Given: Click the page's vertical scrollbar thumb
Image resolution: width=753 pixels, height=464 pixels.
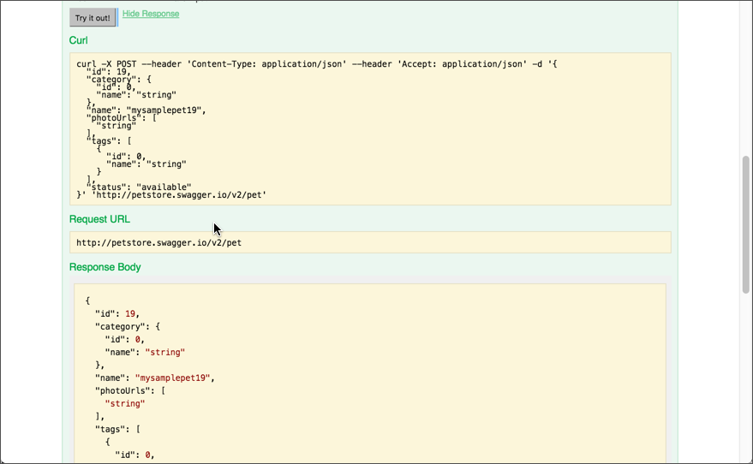Looking at the screenshot, I should click(x=745, y=223).
